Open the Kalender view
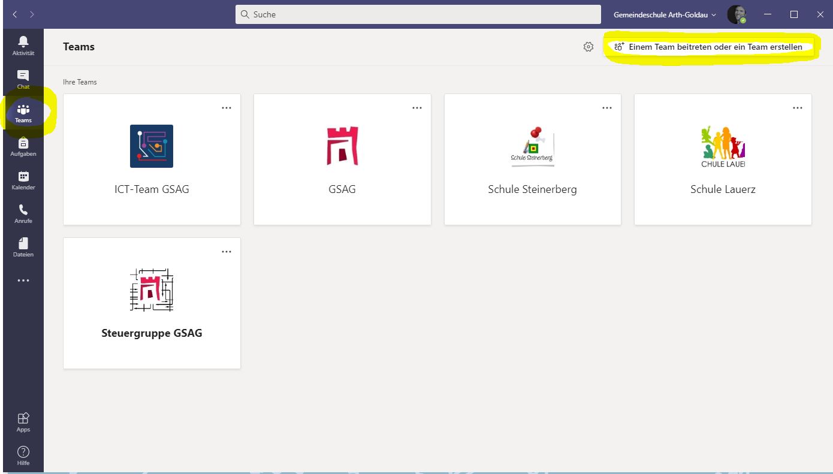Screen dimensions: 833x474 [23, 180]
